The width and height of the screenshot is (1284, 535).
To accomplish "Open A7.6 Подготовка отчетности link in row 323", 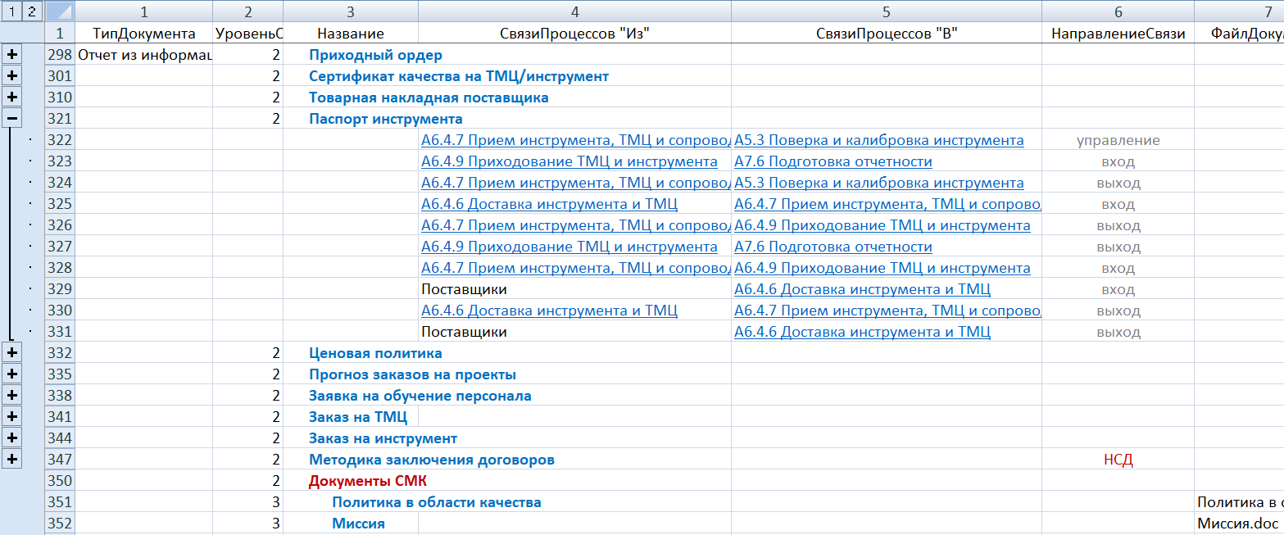I will pos(833,161).
